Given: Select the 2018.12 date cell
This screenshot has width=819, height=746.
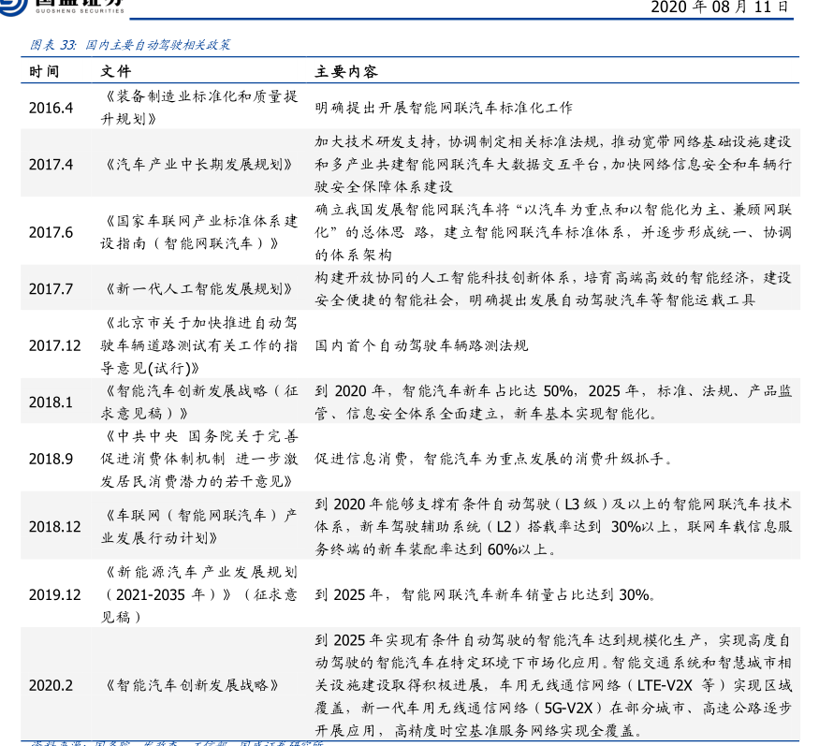Looking at the screenshot, I should point(54,527).
